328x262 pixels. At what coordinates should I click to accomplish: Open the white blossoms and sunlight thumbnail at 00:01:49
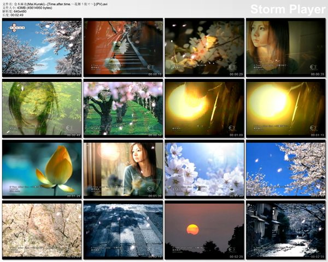pos(204,170)
